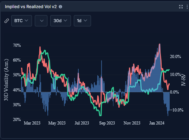
Task: Click the 60% left axis label
Action: [17, 60]
